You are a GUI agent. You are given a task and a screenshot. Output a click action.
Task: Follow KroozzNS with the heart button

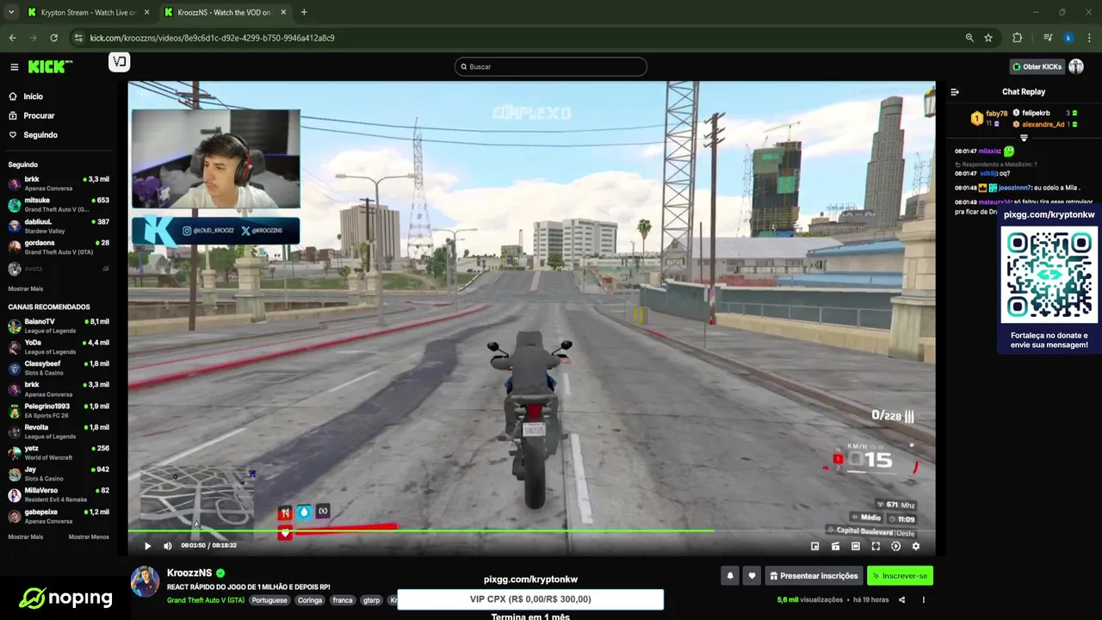752,575
